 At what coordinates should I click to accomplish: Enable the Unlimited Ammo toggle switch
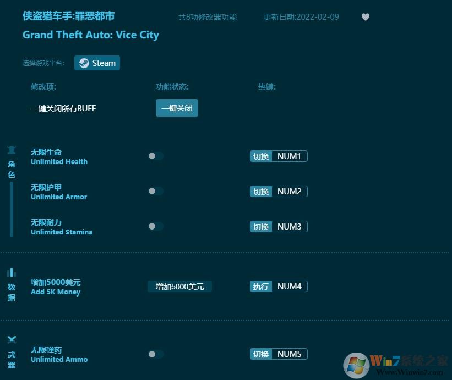click(x=155, y=354)
